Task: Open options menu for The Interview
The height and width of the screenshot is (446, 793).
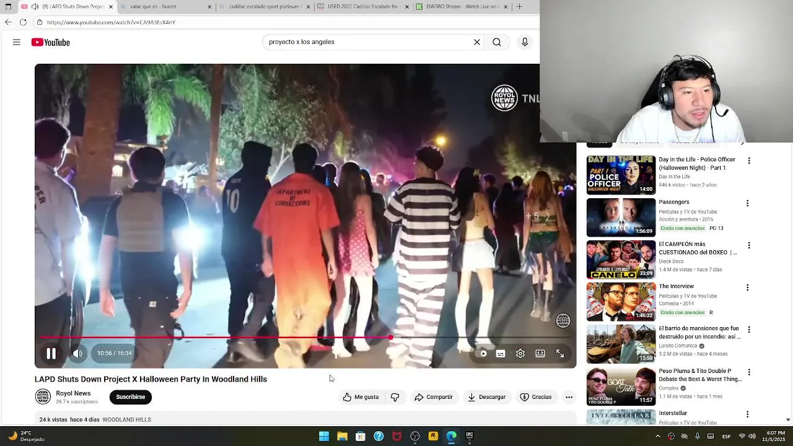Action: (748, 287)
